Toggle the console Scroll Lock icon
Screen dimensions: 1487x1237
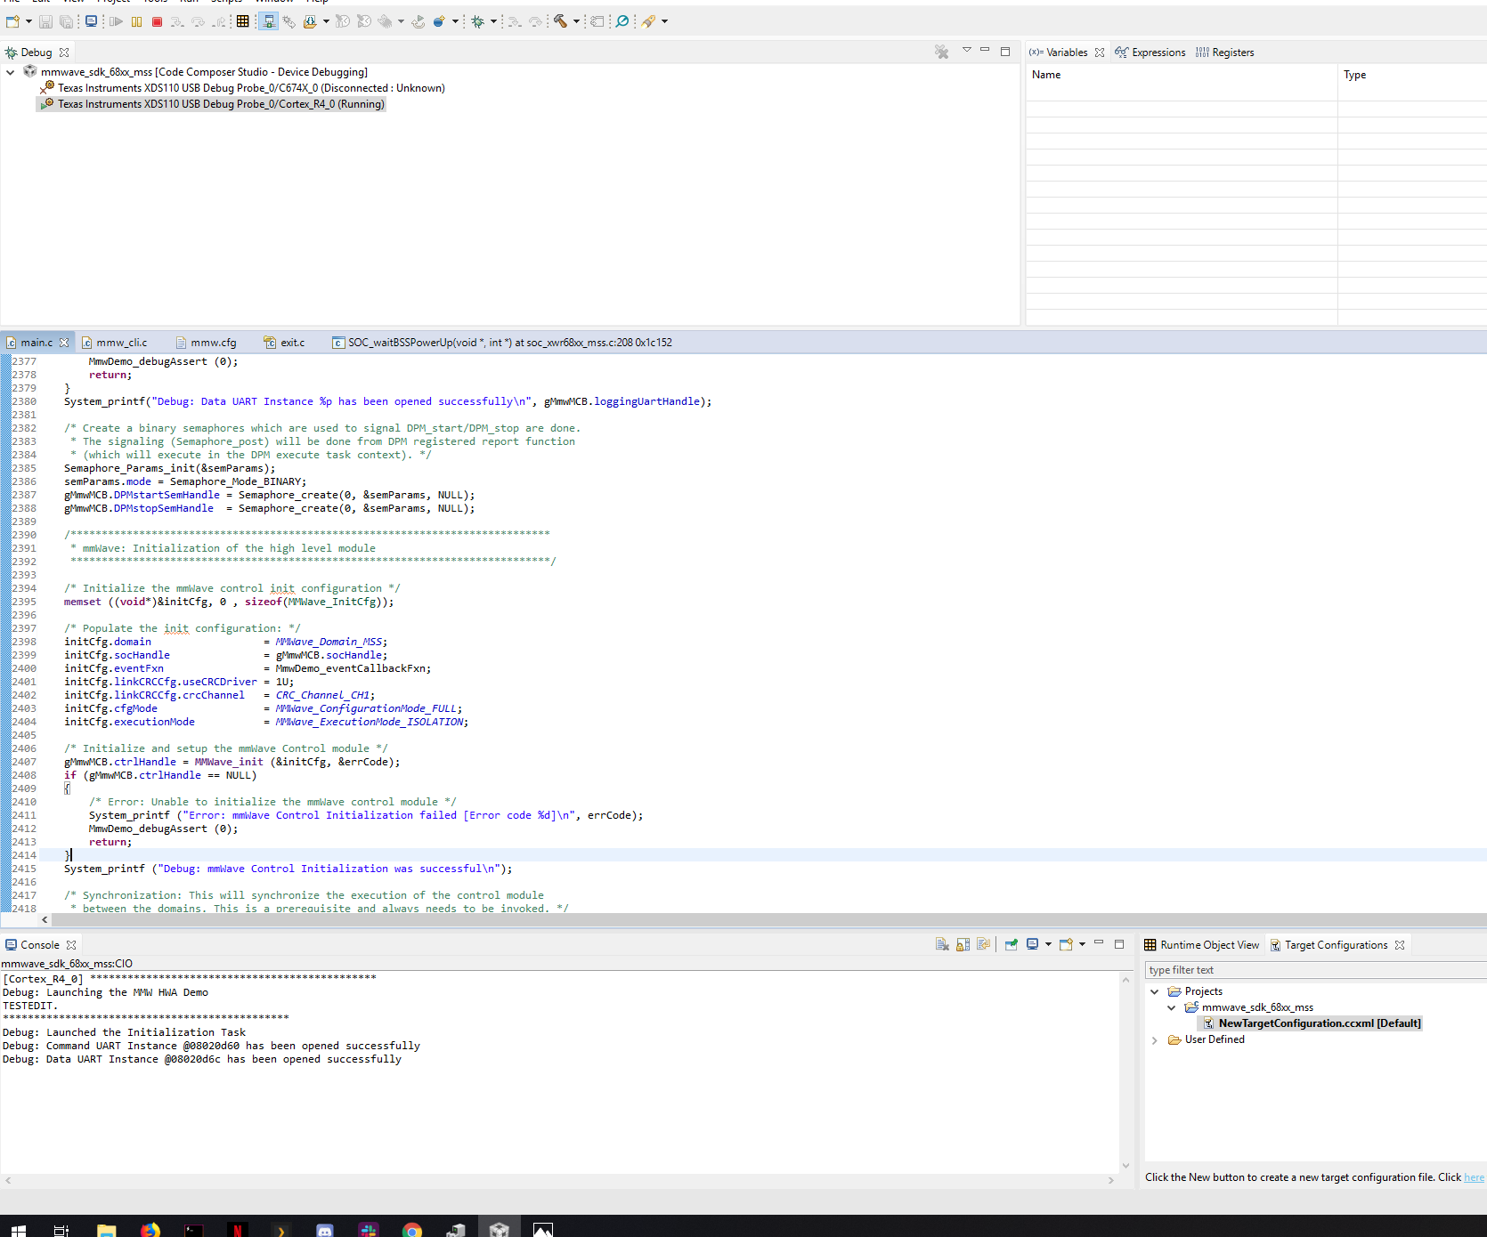point(963,945)
